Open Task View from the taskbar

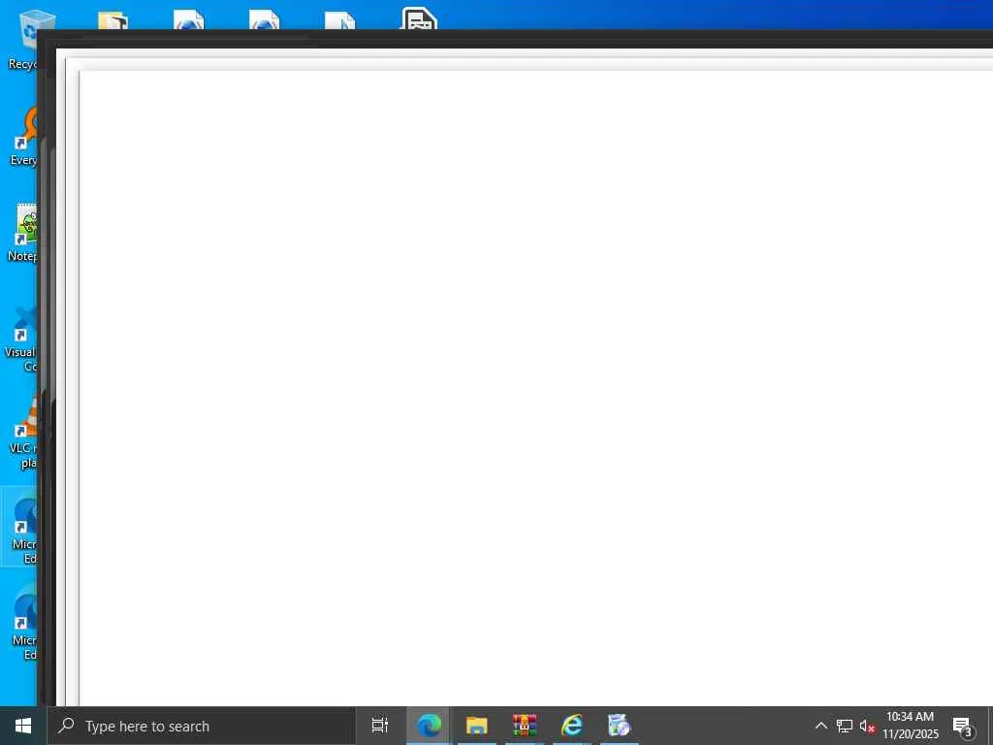[x=380, y=726]
